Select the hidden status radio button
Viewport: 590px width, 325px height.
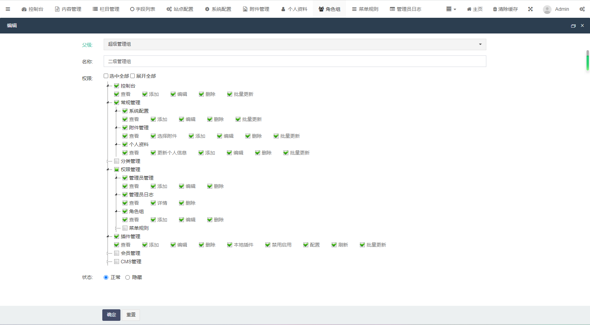pyautogui.click(x=128, y=278)
